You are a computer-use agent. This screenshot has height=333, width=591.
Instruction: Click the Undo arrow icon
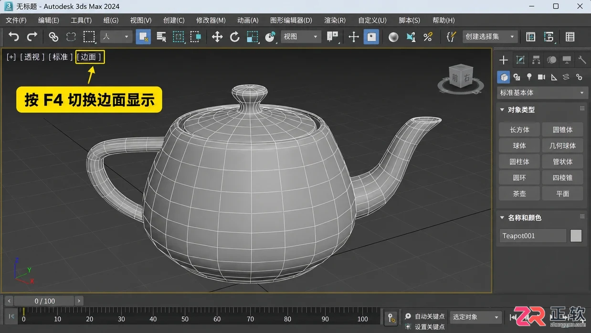click(14, 37)
